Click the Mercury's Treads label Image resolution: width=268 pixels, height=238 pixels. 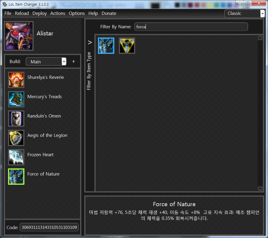click(x=45, y=97)
